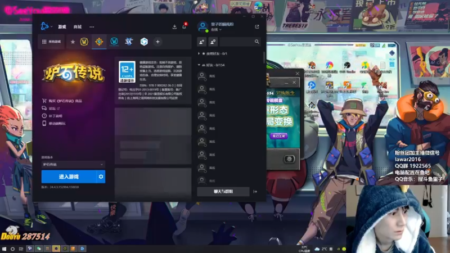Image resolution: width=450 pixels, height=253 pixels.
Task: Open the 论坛 forum link
Action: click(x=51, y=109)
